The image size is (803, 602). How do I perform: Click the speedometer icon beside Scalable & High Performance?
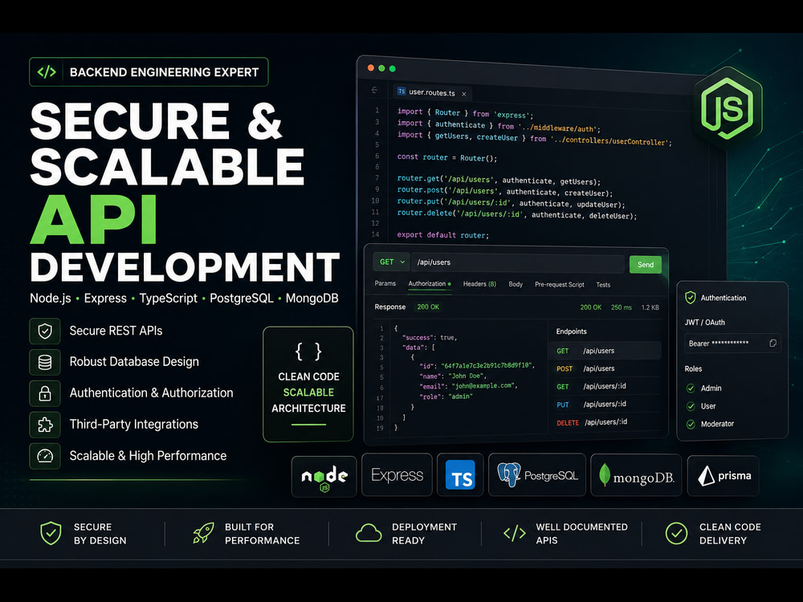point(45,456)
